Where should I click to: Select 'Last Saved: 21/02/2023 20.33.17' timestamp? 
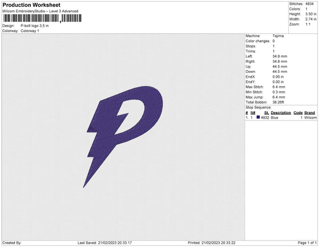pos(105,243)
